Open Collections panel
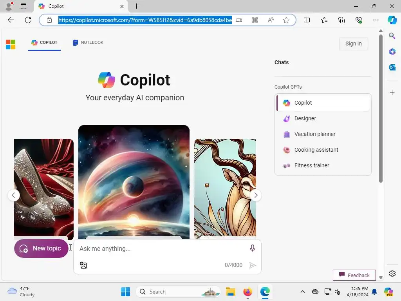Image resolution: width=401 pixels, height=301 pixels. pyautogui.click(x=341, y=20)
